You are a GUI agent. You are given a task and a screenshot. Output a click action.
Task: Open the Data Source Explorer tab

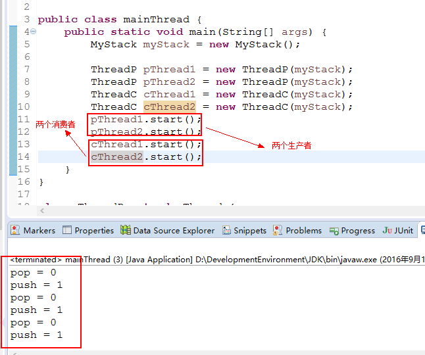(168, 231)
